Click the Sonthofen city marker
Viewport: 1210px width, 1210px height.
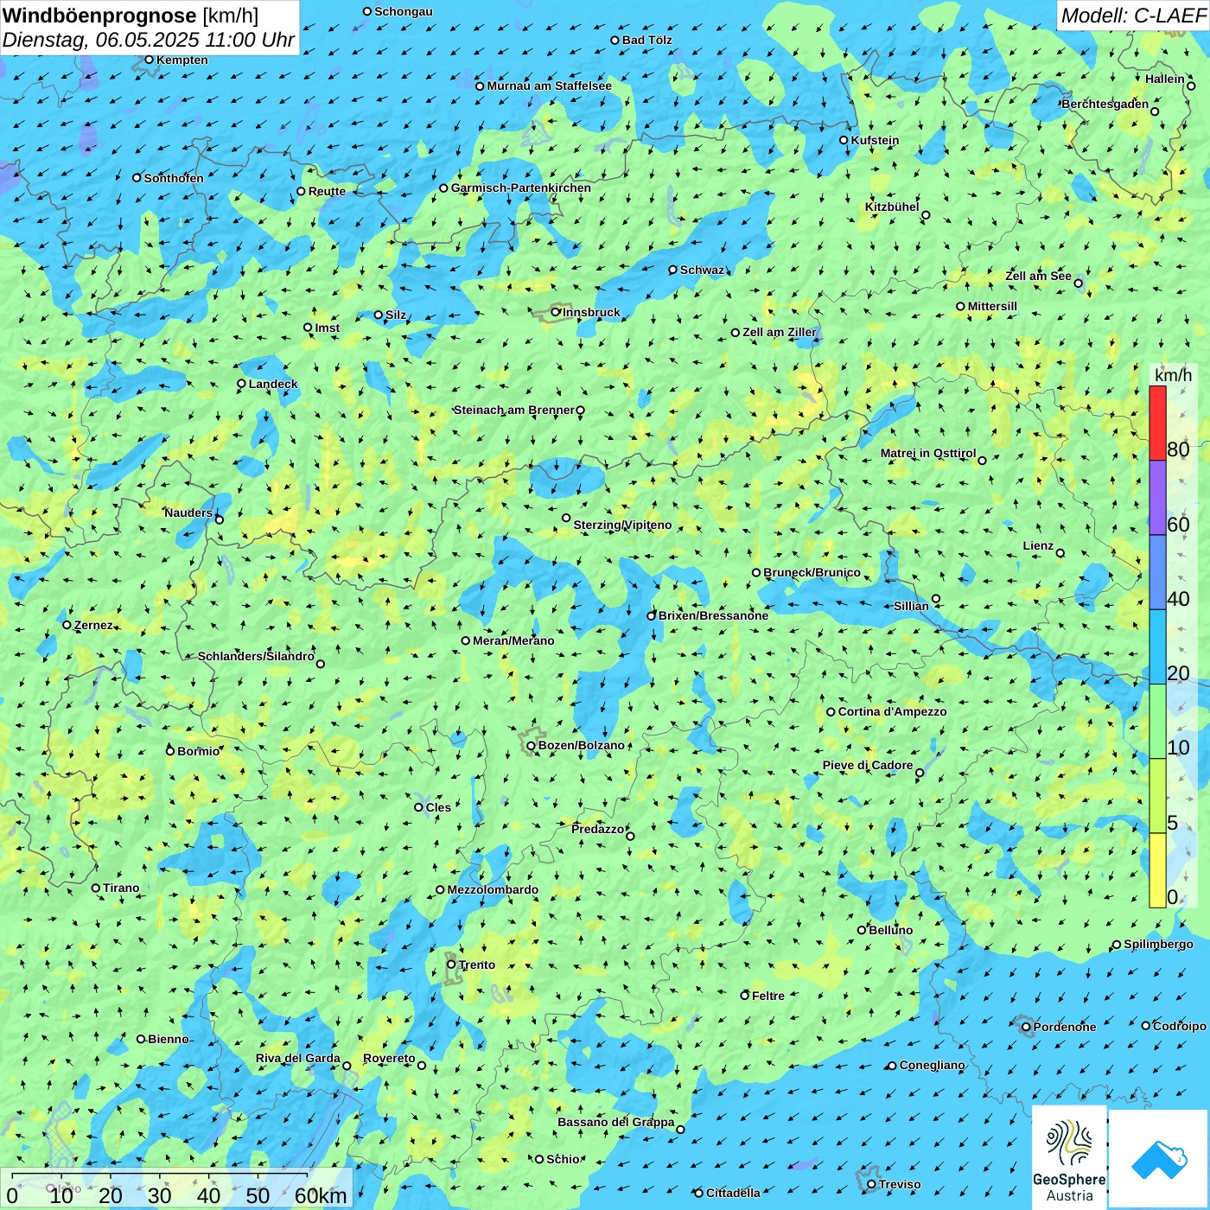tap(137, 178)
